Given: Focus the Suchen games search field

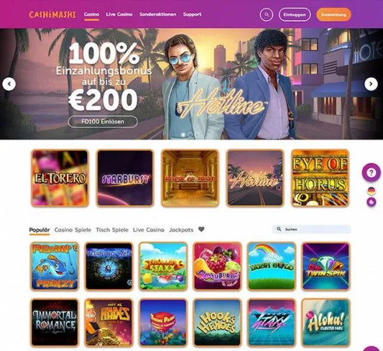Looking at the screenshot, I should tap(312, 229).
